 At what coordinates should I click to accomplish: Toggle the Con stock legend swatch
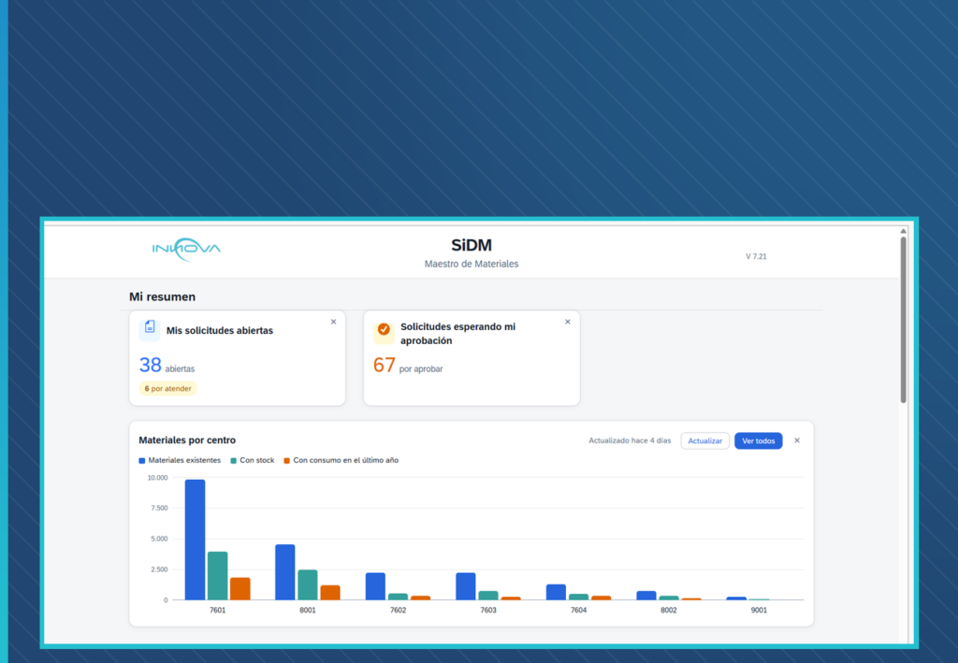[233, 461]
